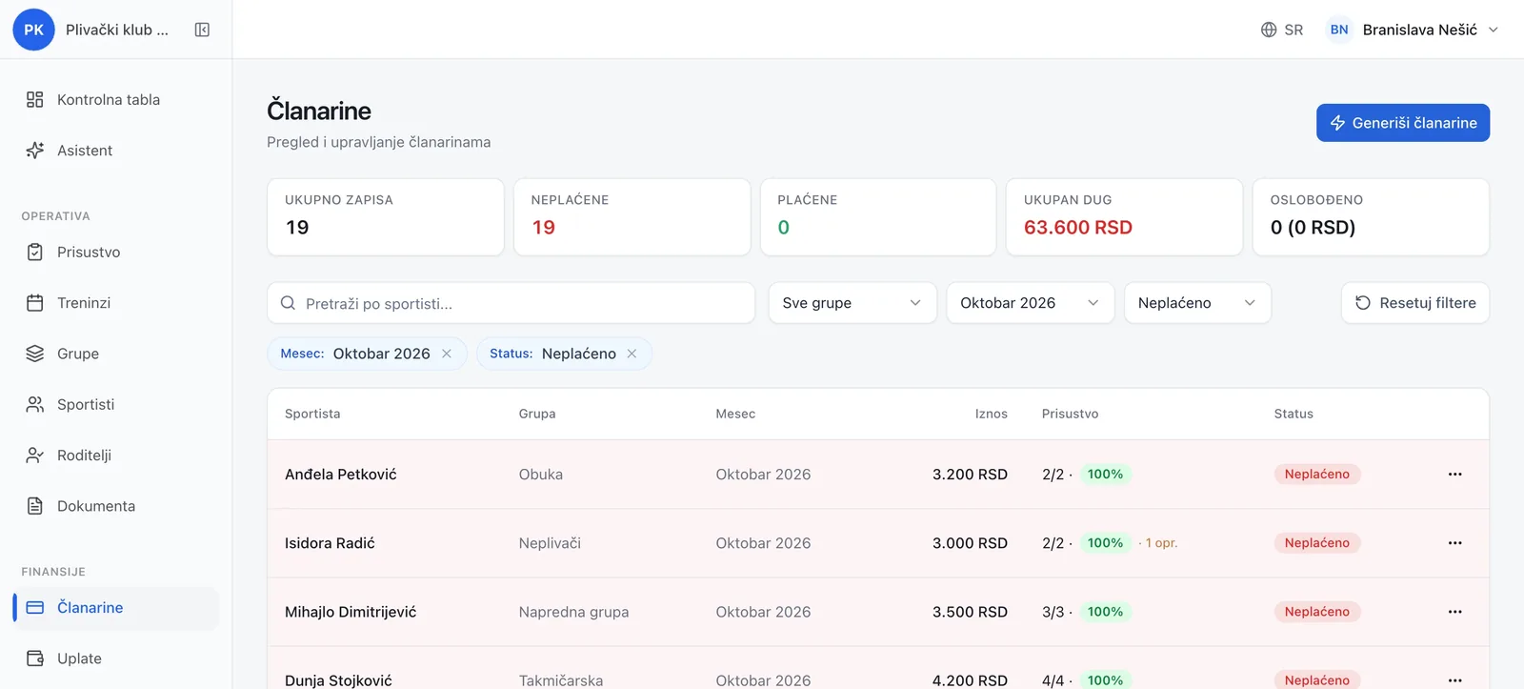Click the Neplaćene summary card
The height and width of the screenshot is (689, 1524).
click(x=632, y=217)
